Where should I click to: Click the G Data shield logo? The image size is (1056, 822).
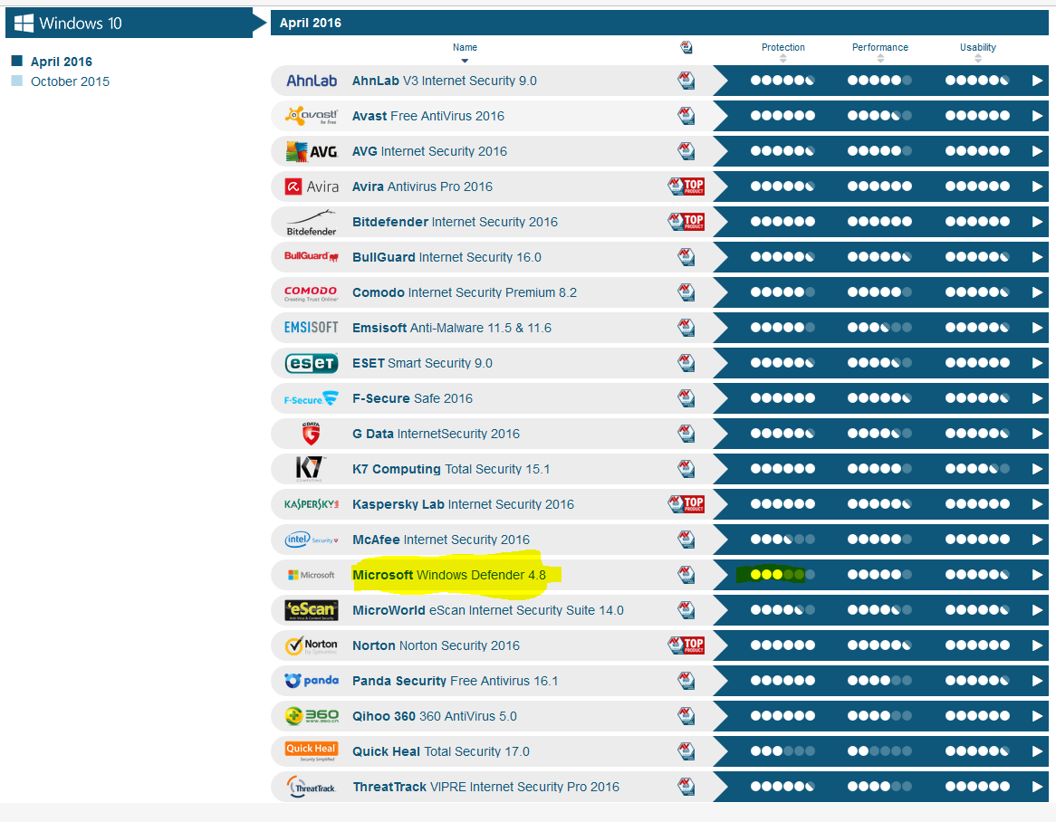click(311, 434)
